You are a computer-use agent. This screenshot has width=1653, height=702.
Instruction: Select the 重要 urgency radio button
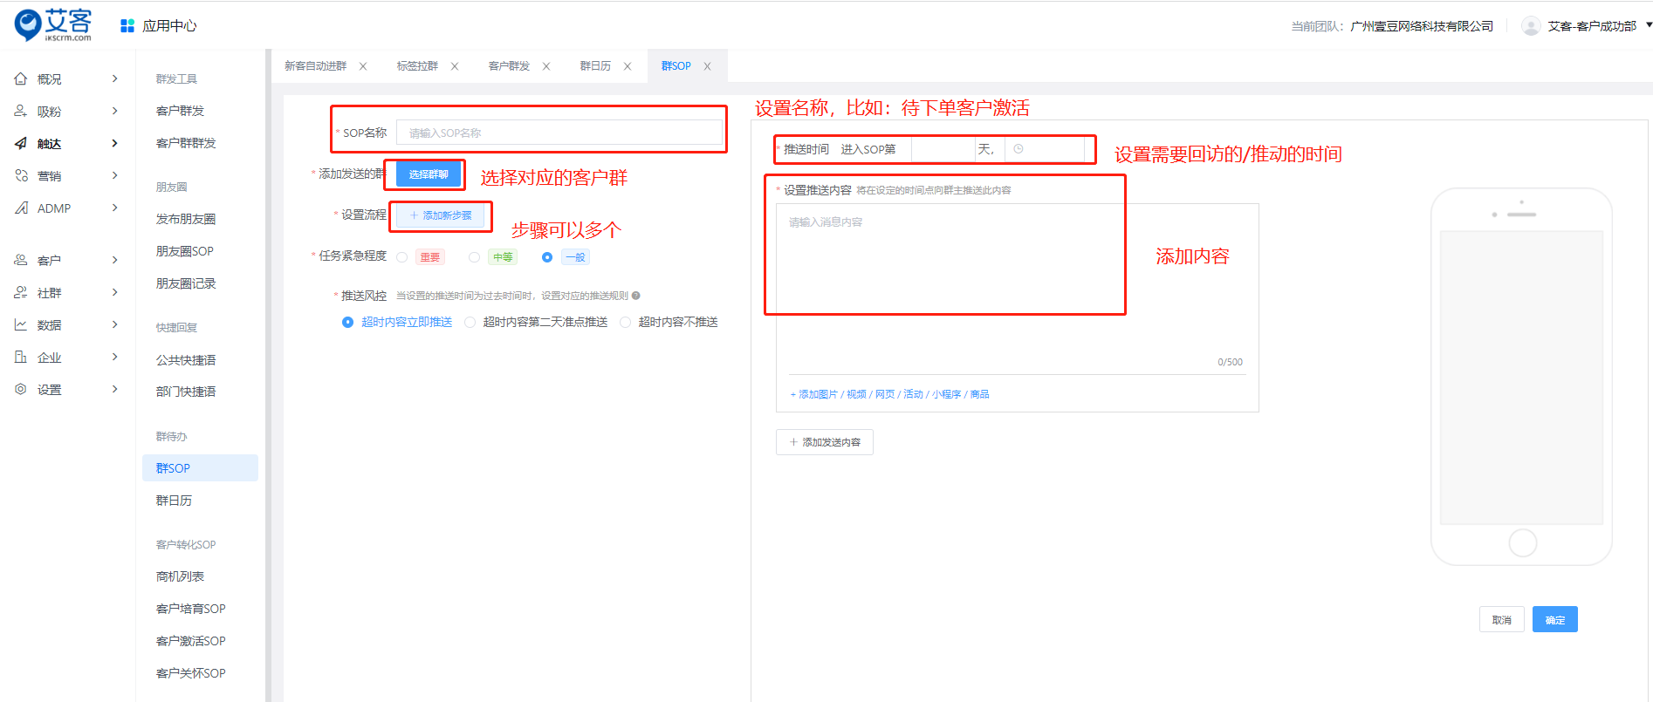402,257
